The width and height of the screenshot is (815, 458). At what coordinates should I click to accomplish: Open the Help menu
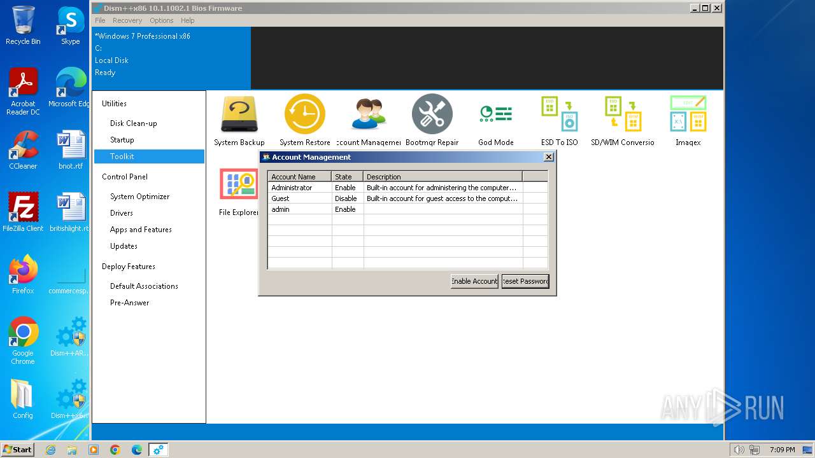click(x=187, y=20)
